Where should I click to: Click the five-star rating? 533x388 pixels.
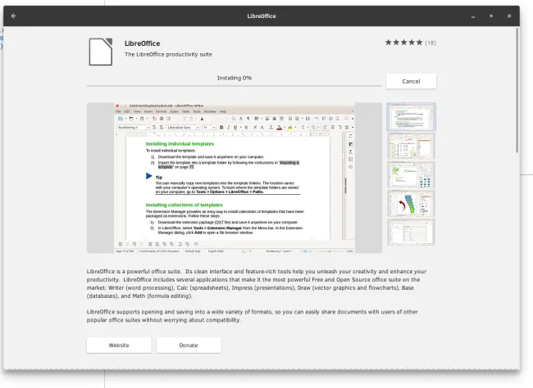403,43
